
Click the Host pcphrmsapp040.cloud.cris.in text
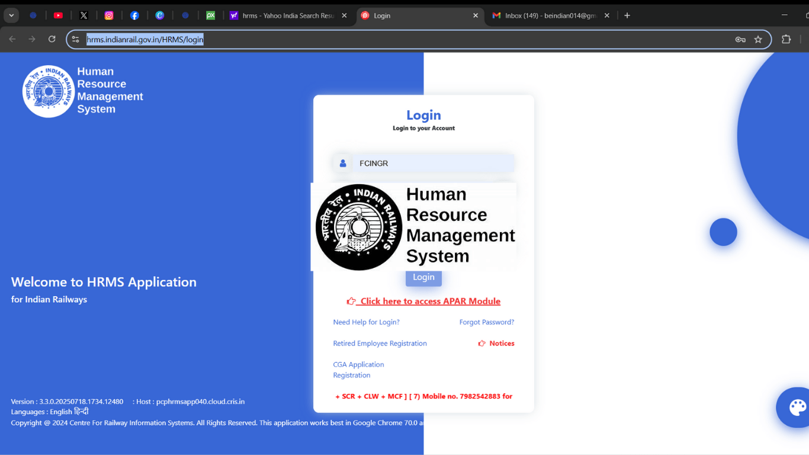point(190,402)
